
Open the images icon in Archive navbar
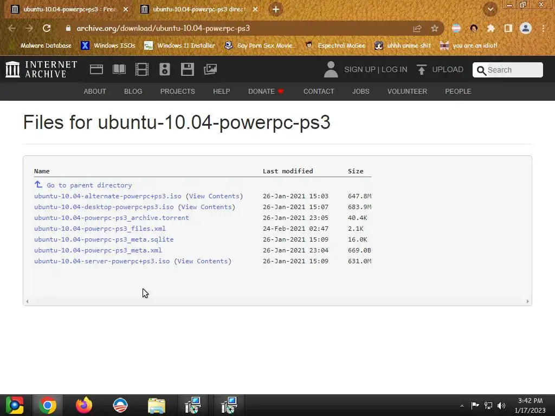pos(210,69)
